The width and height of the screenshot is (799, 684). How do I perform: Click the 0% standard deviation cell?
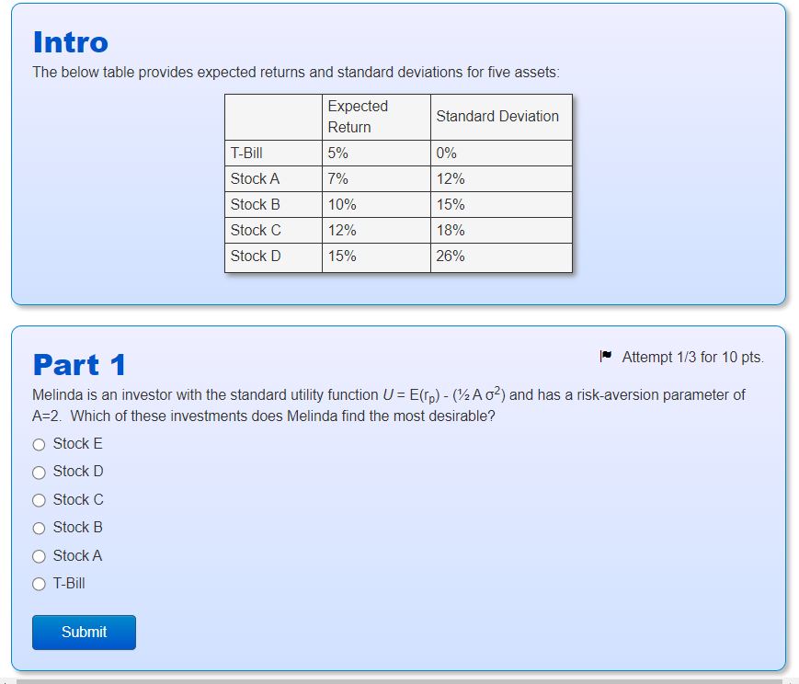pos(501,153)
